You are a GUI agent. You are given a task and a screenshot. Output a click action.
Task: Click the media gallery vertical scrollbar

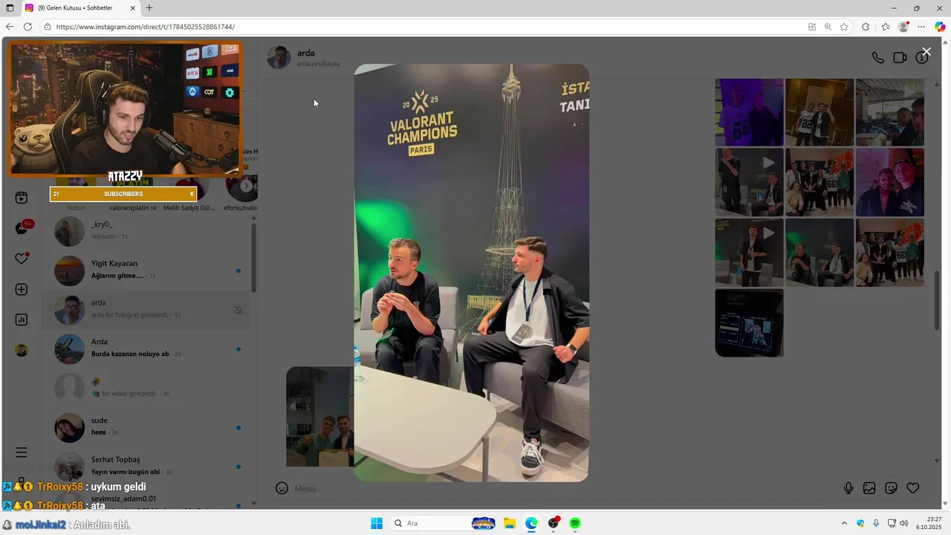tap(936, 300)
